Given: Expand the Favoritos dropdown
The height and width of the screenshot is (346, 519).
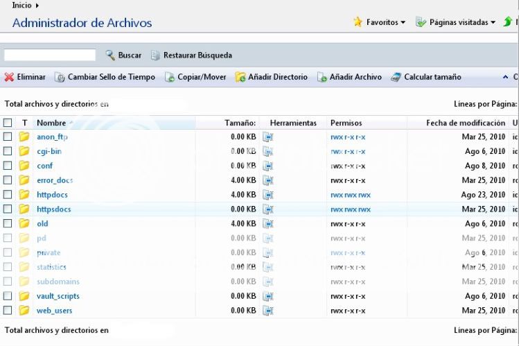Looking at the screenshot, I should click(380, 22).
